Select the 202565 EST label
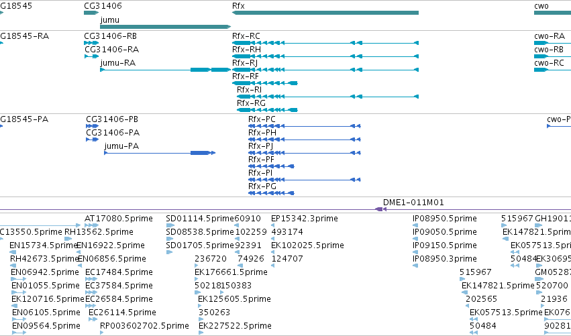The height and width of the screenshot is (336, 571). (481, 299)
